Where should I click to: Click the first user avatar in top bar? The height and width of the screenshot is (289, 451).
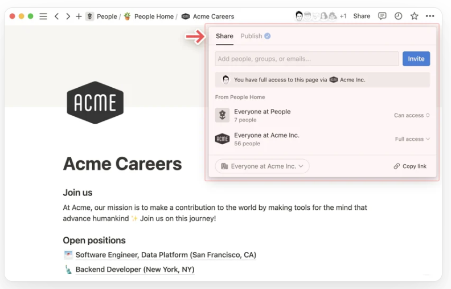click(x=299, y=16)
